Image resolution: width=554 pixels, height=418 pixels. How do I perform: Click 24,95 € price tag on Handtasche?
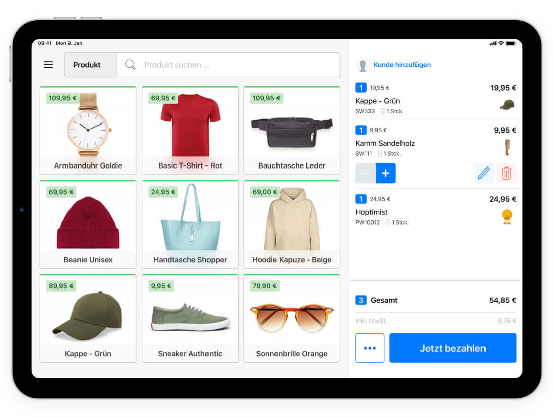tap(163, 192)
